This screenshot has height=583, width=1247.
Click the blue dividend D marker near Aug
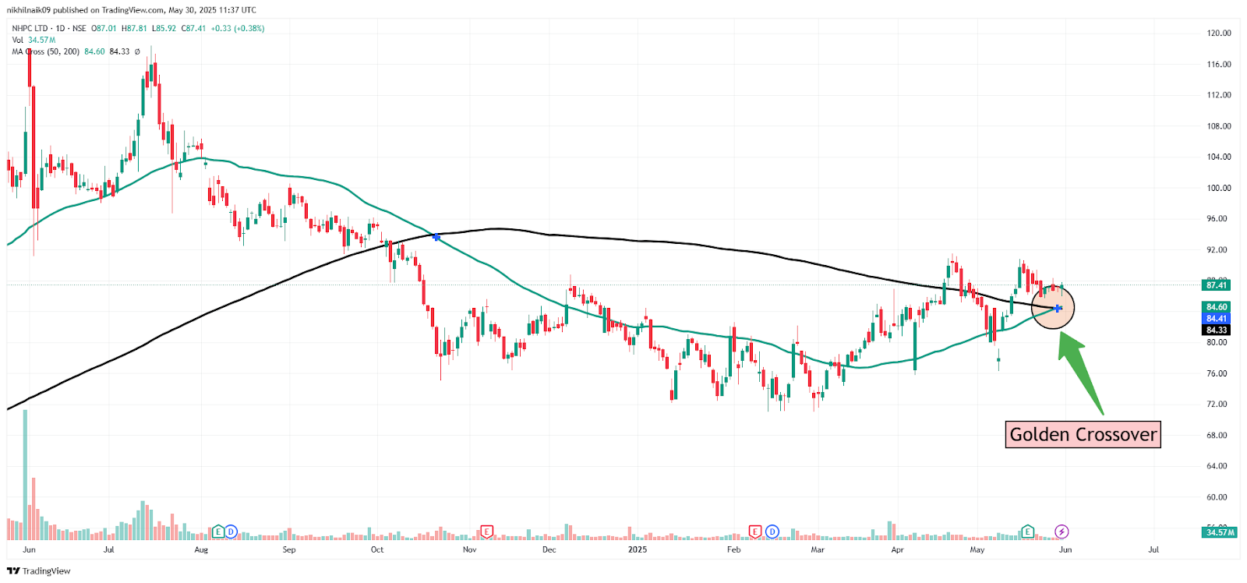(x=231, y=532)
